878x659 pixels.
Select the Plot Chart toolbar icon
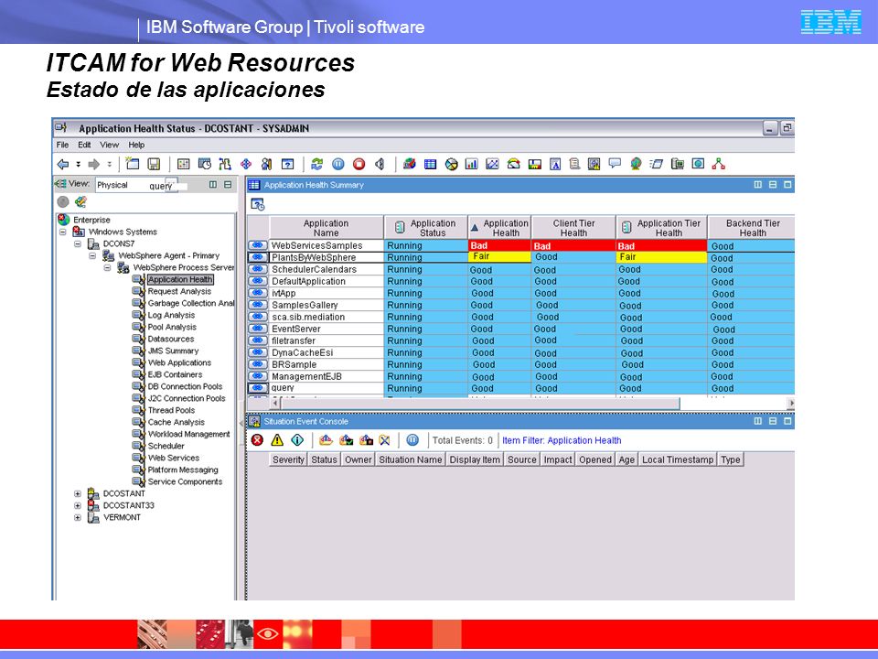[x=492, y=164]
